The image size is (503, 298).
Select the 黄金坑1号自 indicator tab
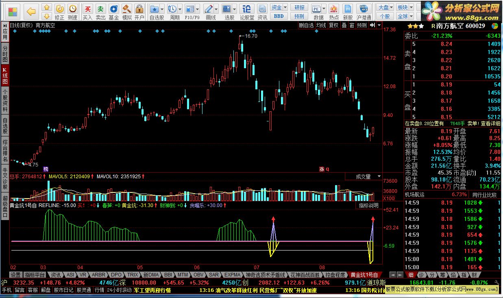click(x=364, y=275)
